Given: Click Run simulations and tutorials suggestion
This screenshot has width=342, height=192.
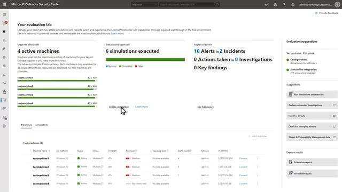Looking at the screenshot, I should [x=312, y=94].
